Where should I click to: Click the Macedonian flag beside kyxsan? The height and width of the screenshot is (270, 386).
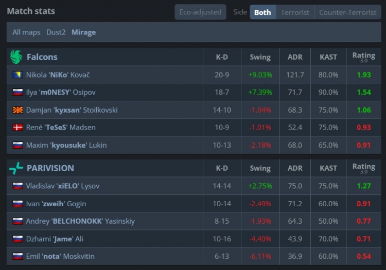[17, 110]
